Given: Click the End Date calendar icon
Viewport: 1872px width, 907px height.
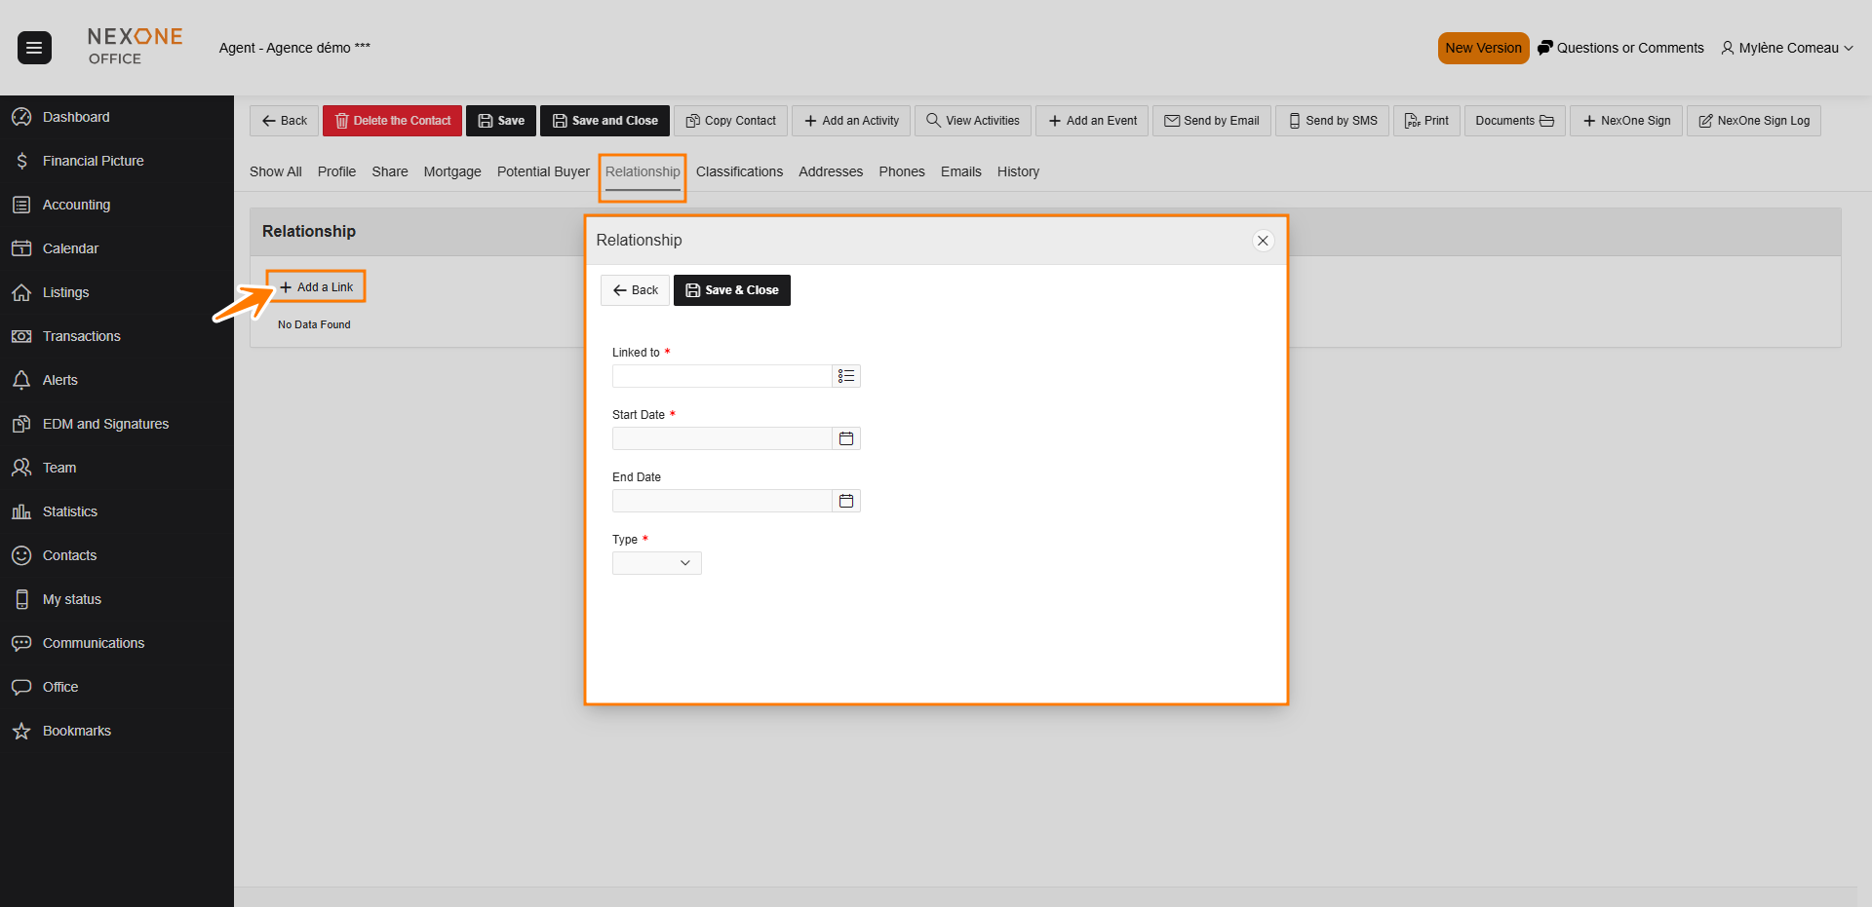Looking at the screenshot, I should pyautogui.click(x=846, y=501).
